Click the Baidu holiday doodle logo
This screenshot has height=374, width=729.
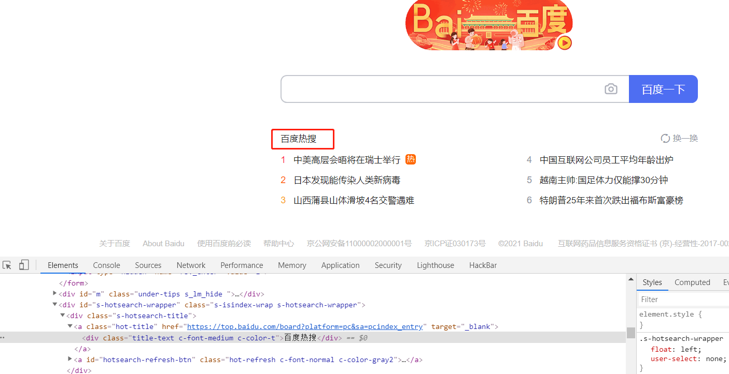point(488,25)
